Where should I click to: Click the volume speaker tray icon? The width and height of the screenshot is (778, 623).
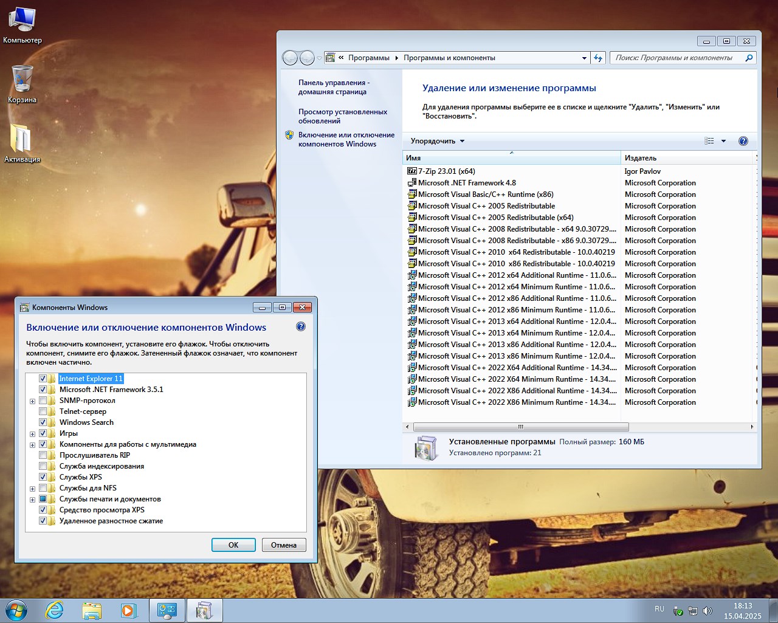[707, 611]
